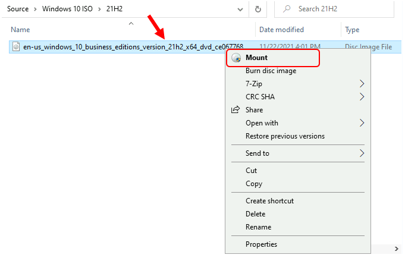This screenshot has width=405, height=261.
Task: Click the refresh icon beside address bar
Action: (258, 10)
